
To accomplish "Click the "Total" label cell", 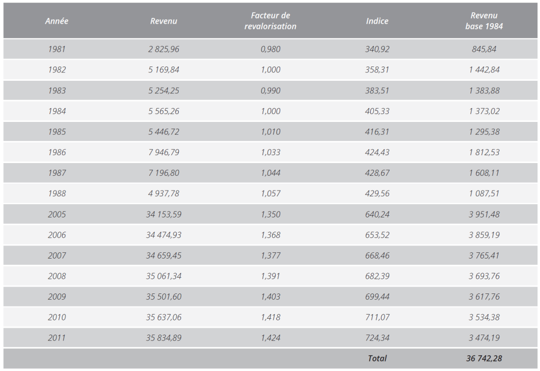I will [377, 358].
